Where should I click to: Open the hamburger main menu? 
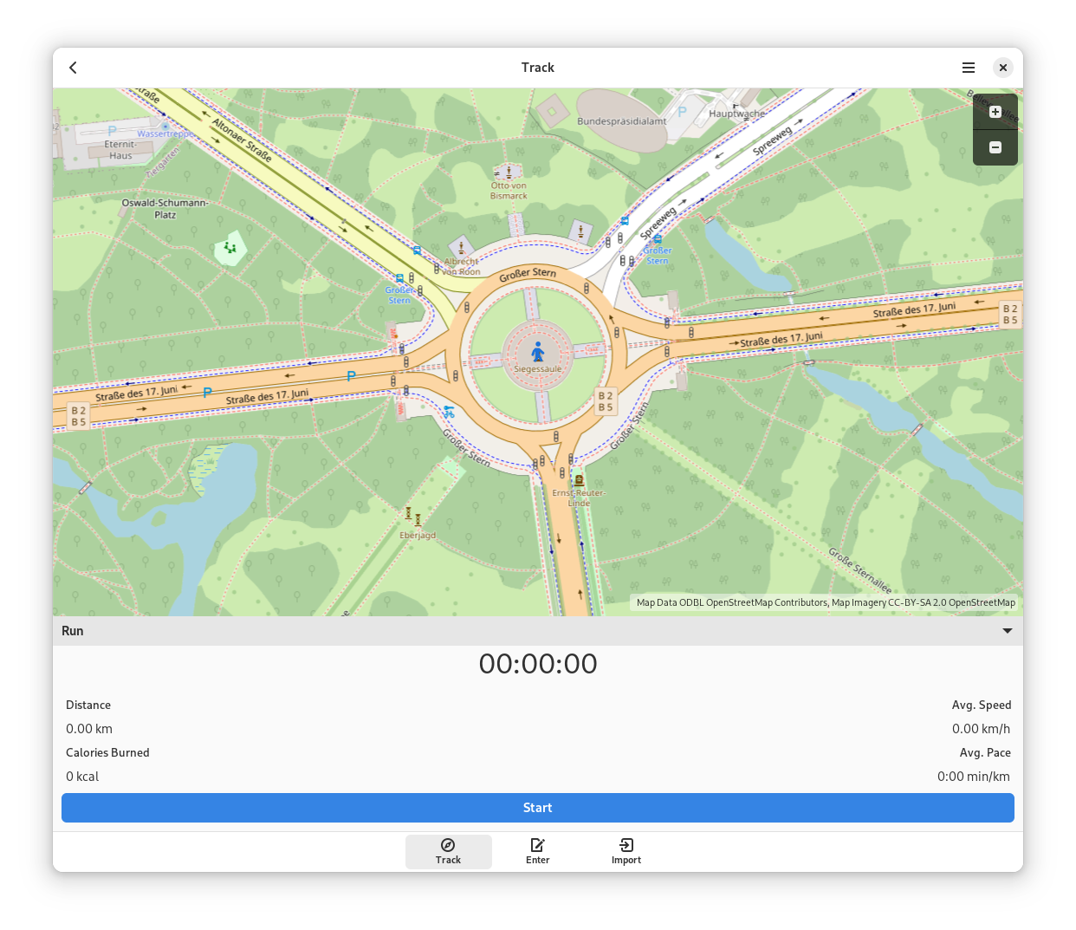coord(969,68)
